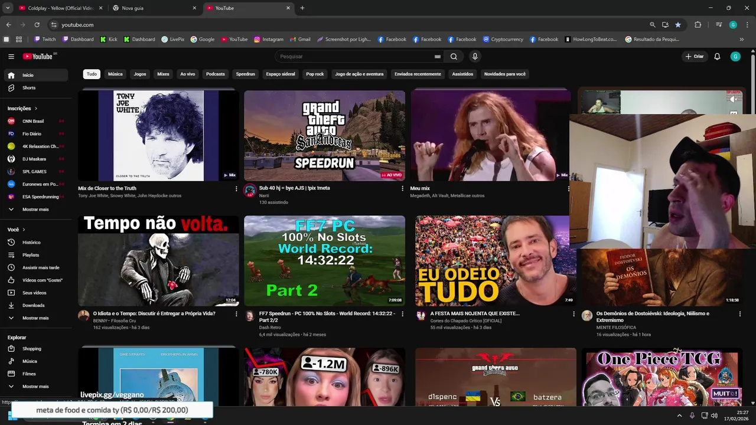
Task: Reload the page in Chrome
Action: 37,25
